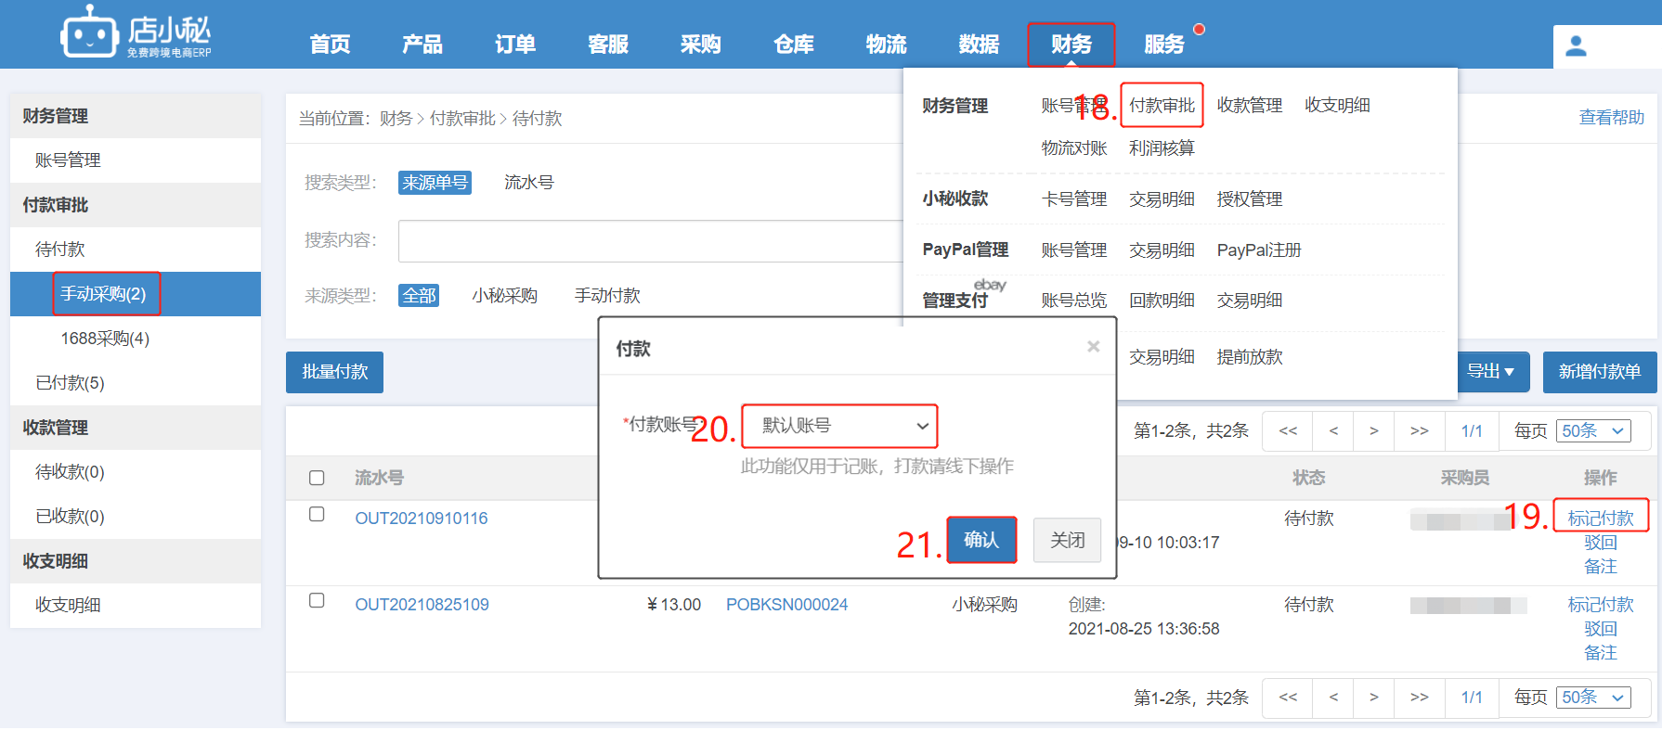Viewport: 1662px width, 730px height.
Task: Expand the 导出 export dropdown
Action: [1489, 372]
